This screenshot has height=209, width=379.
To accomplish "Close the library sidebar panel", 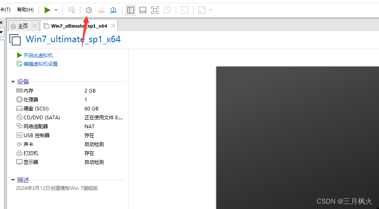I will point(1,22).
